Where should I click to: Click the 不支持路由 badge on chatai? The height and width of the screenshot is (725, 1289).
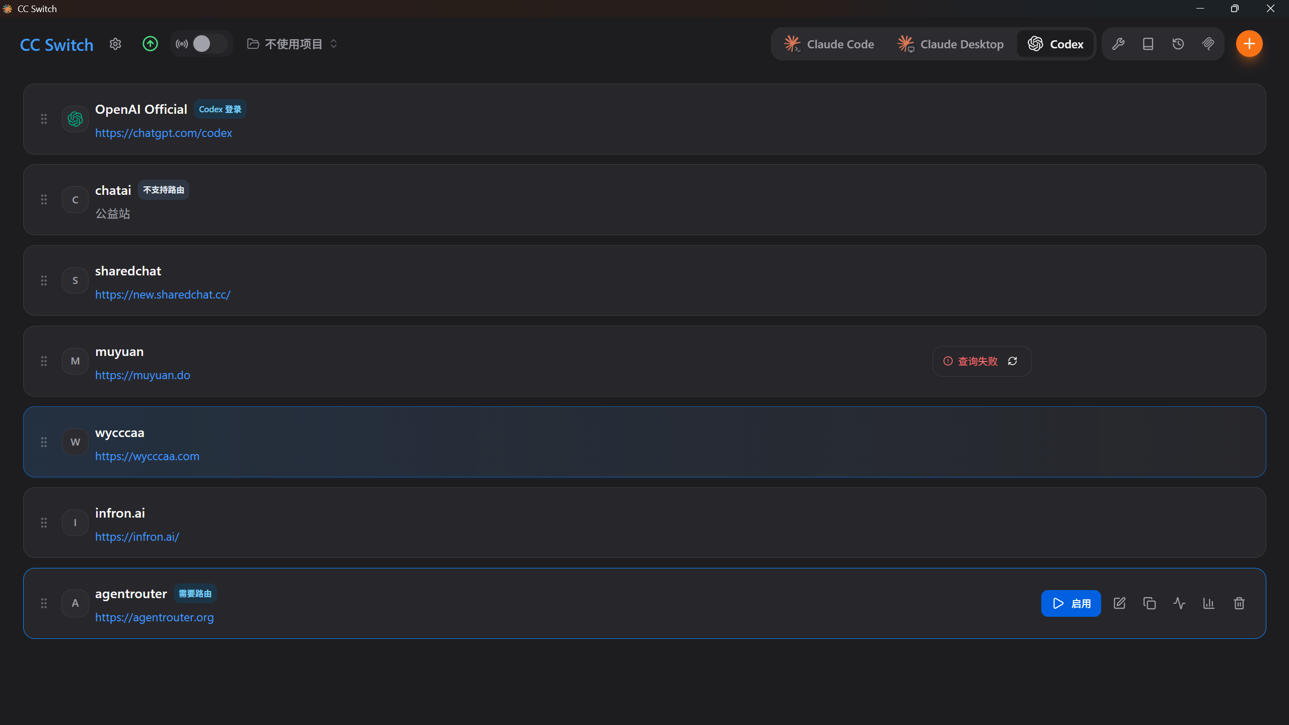point(164,190)
